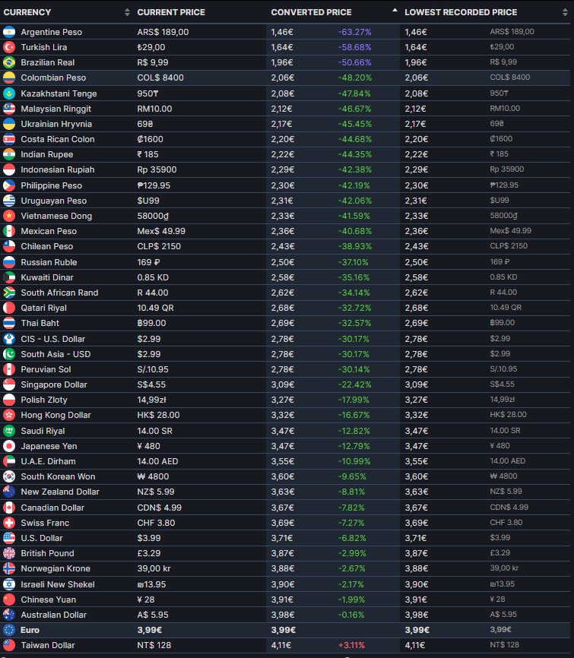Click the Vietnamese Dong flag icon
This screenshot has width=574, height=658.
[x=9, y=216]
